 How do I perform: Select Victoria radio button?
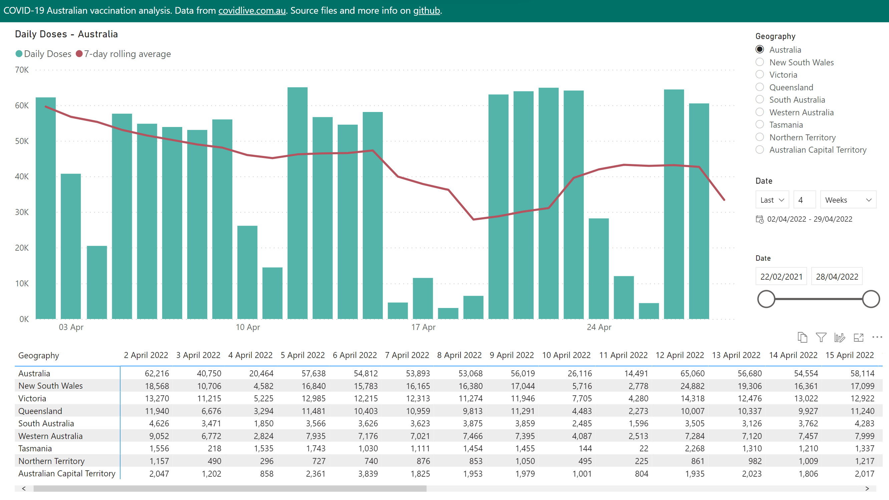point(760,74)
